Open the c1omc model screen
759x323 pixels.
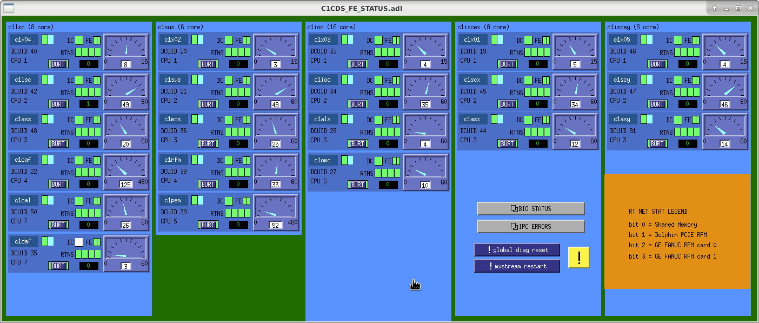pos(323,160)
